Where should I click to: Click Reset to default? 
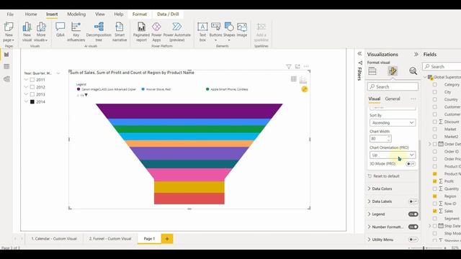pyautogui.click(x=384, y=176)
